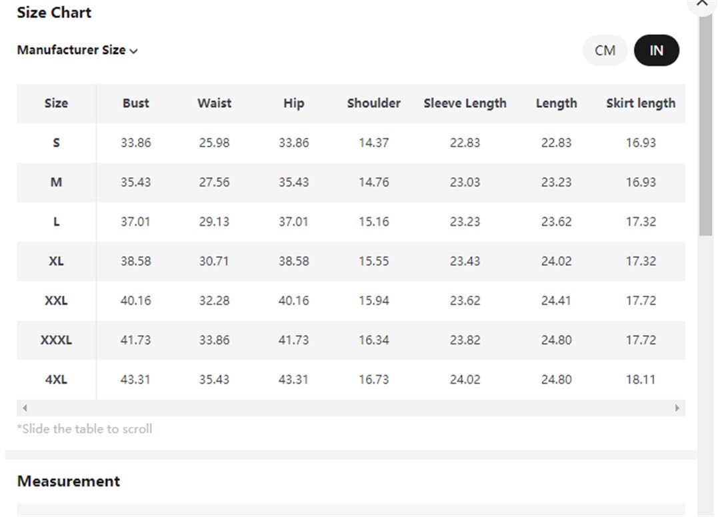Click the Measurement section heading
720x517 pixels.
(69, 481)
